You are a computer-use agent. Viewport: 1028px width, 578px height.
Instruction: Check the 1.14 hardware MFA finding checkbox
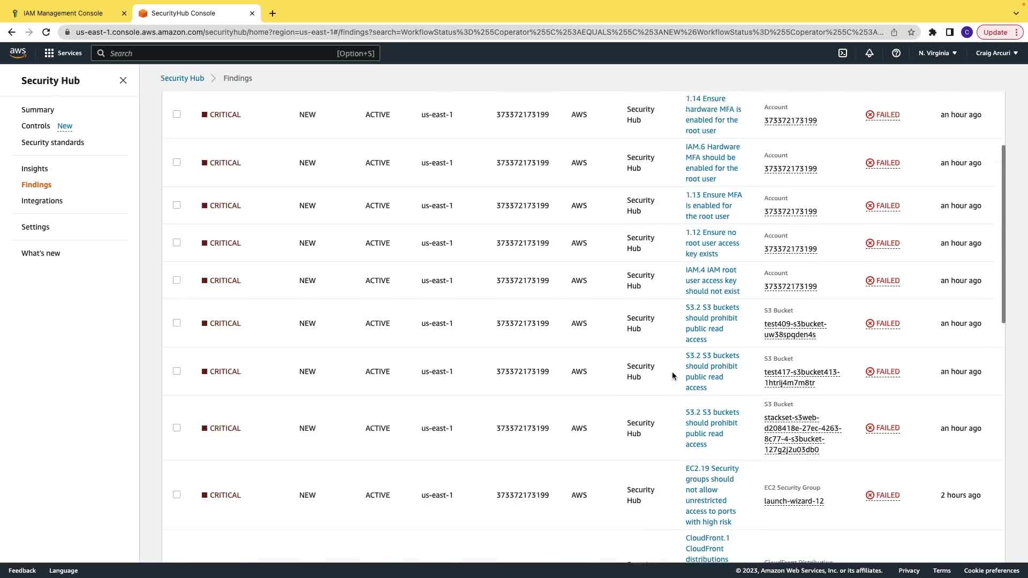pyautogui.click(x=177, y=114)
